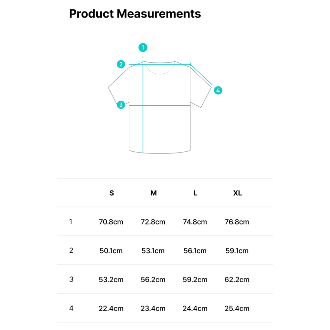Screen dimensions: 330x330
Task: Click the teal marker number 3
Action: (x=121, y=105)
